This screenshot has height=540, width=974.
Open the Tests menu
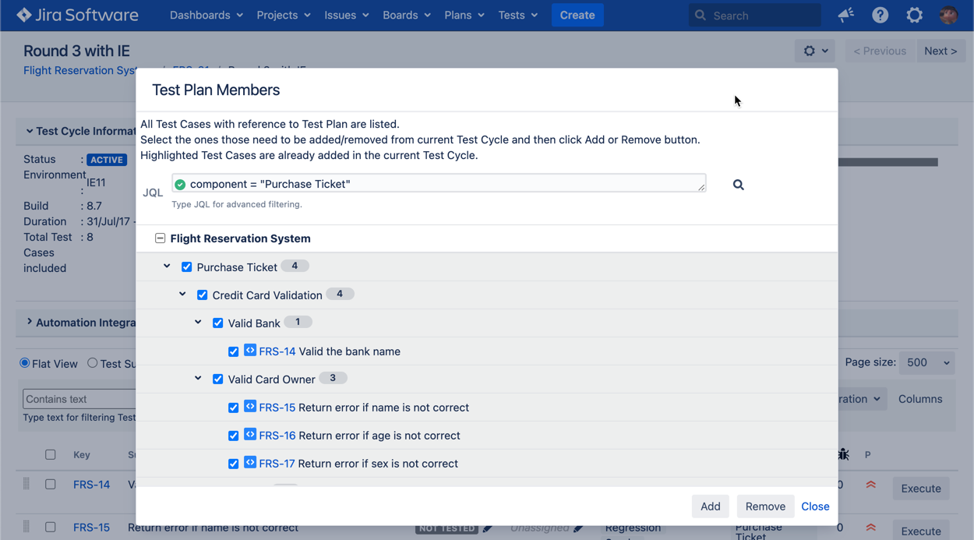517,15
